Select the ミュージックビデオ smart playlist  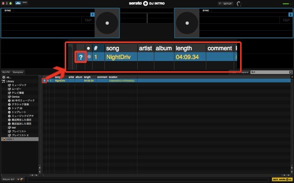click(x=23, y=116)
